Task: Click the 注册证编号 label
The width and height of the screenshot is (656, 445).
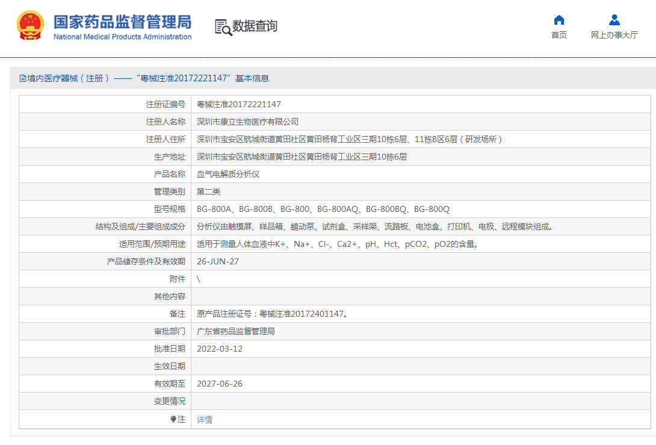Action: pos(166,104)
